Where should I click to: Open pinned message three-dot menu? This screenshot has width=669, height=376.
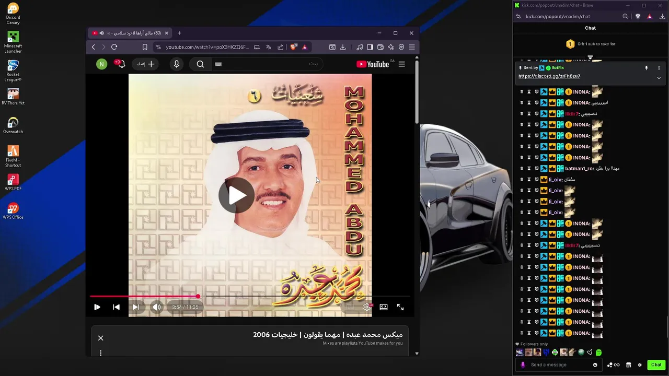click(x=659, y=68)
